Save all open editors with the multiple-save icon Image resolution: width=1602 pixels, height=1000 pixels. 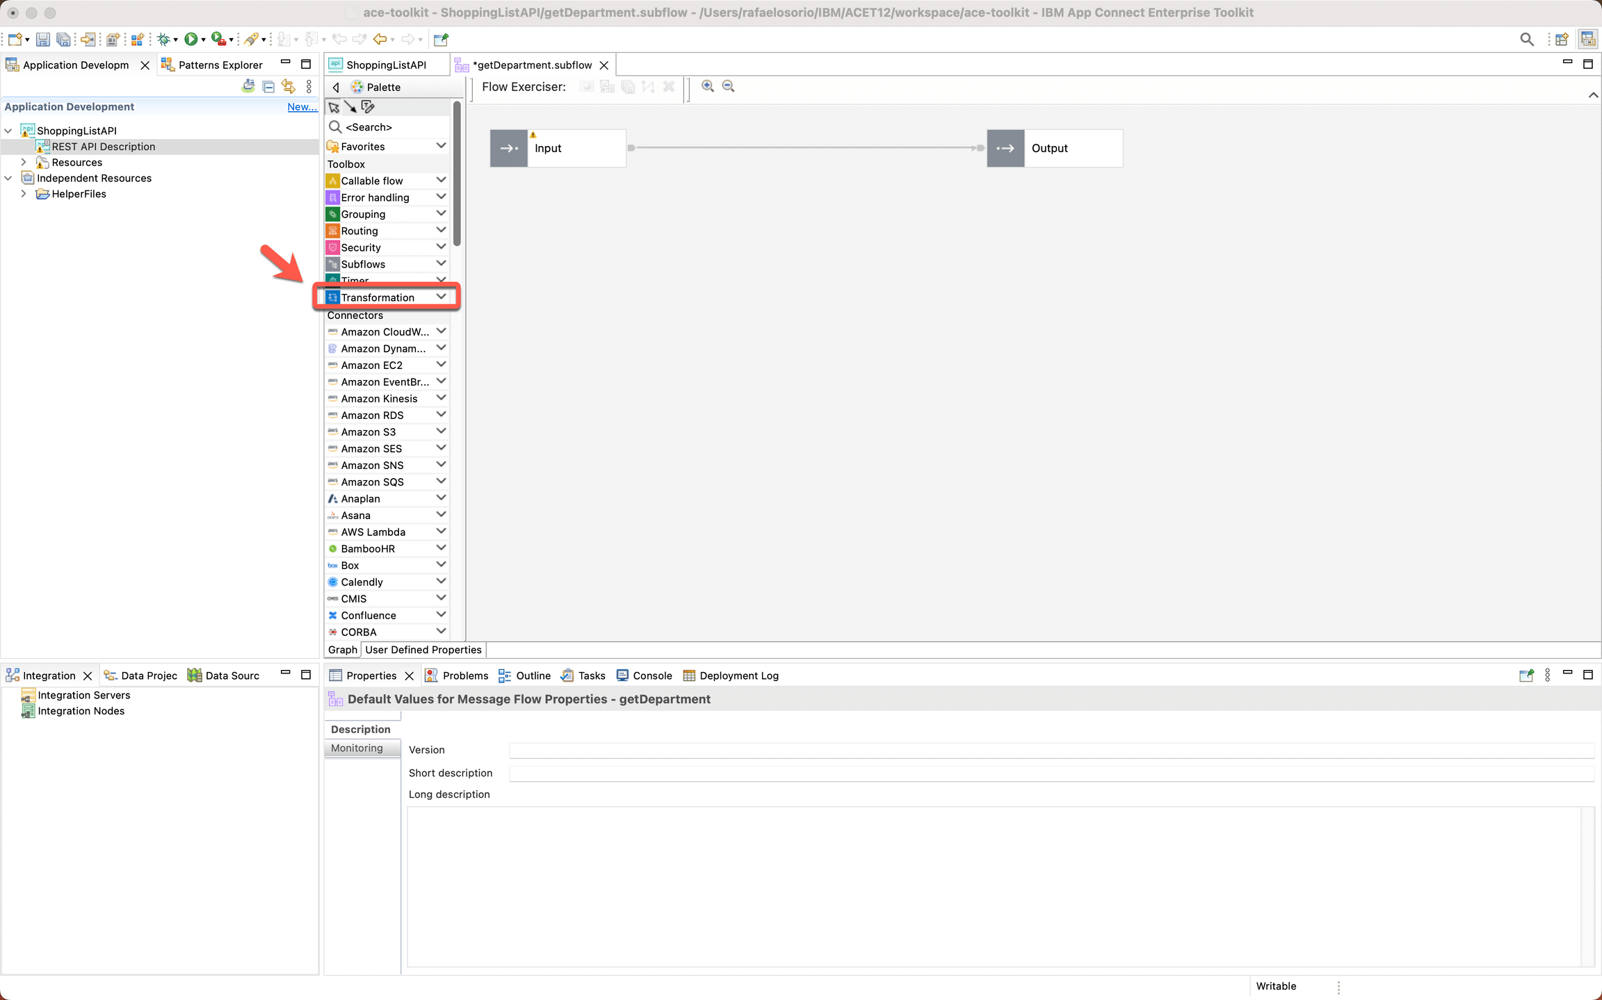click(x=64, y=39)
